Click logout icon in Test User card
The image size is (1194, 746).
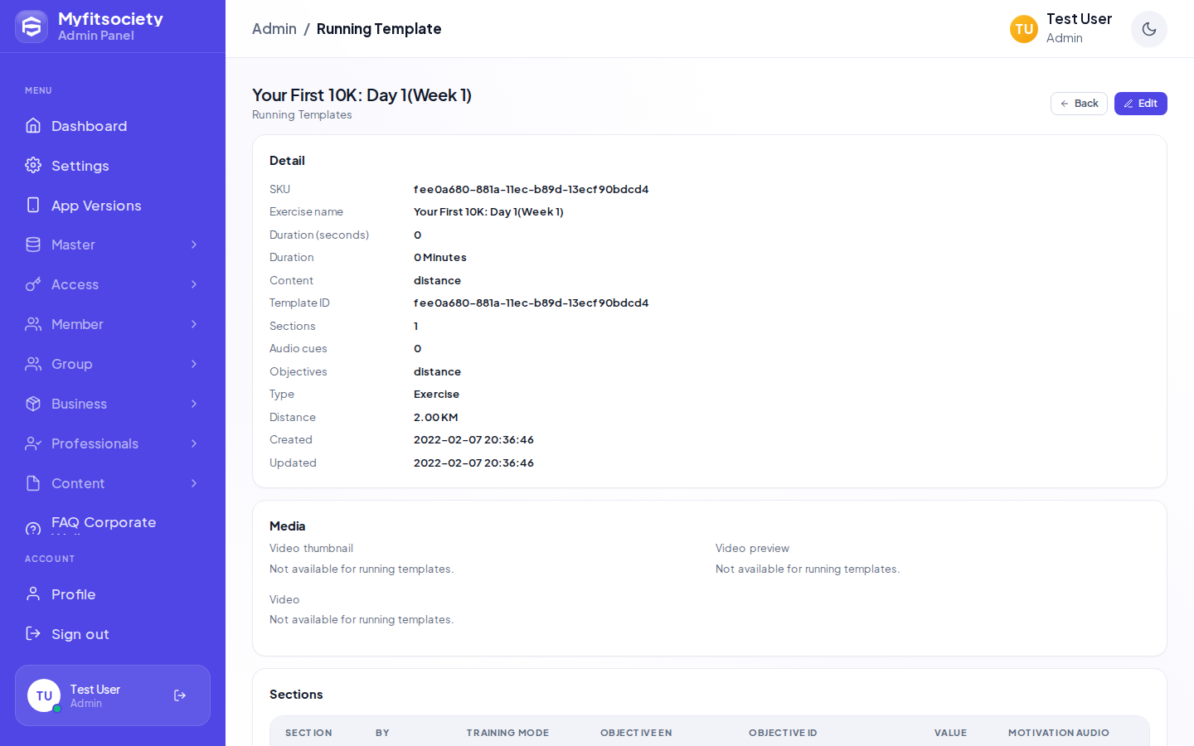pyautogui.click(x=180, y=695)
